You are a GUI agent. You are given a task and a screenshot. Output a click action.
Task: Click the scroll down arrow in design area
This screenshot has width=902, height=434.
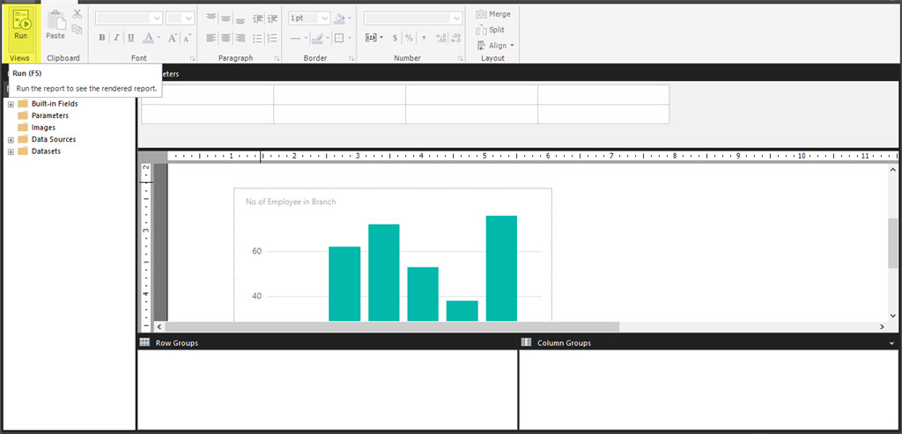(892, 315)
